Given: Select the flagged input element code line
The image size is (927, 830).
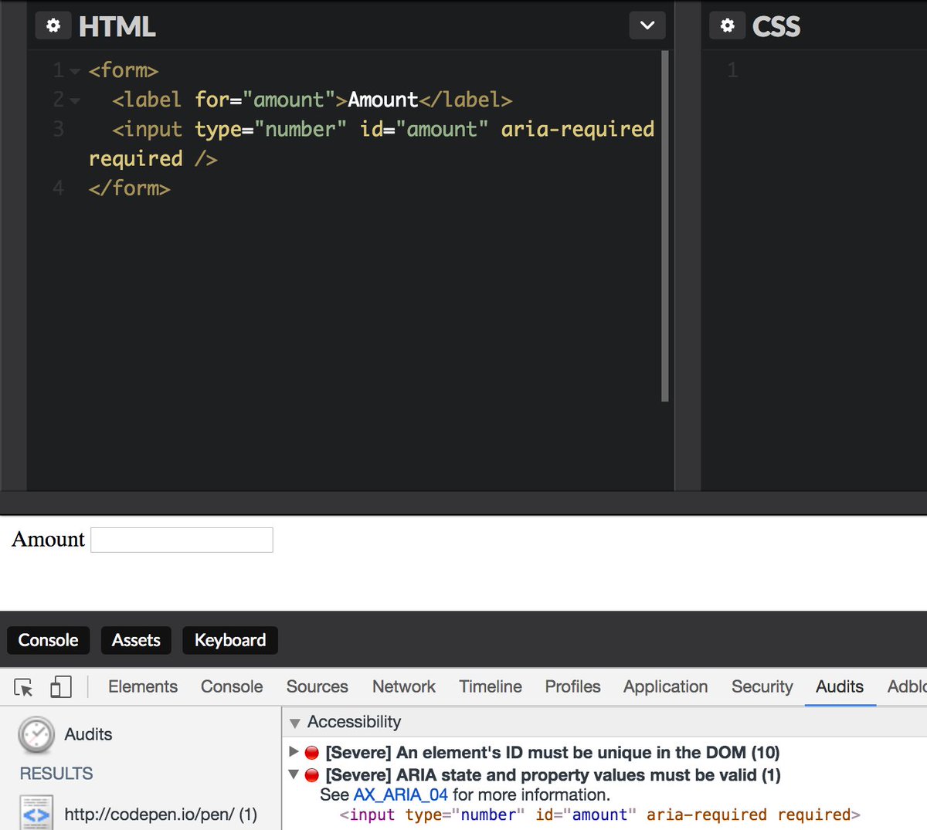Looking at the screenshot, I should click(599, 815).
